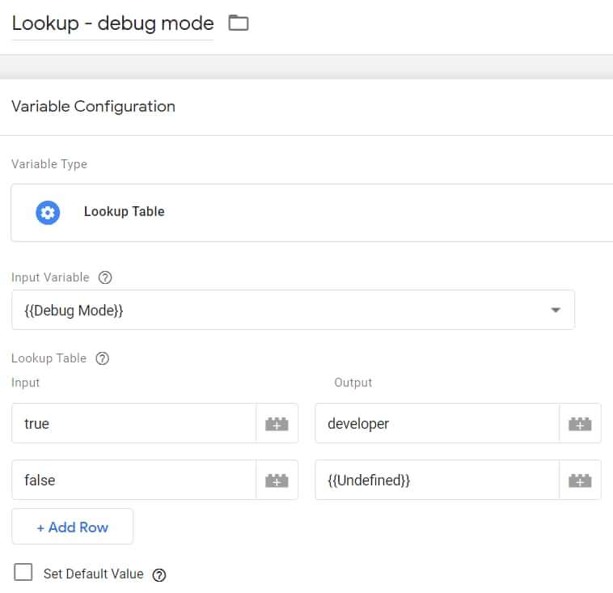
Task: Click the blue gear Lookup Table icon
Action: point(48,212)
